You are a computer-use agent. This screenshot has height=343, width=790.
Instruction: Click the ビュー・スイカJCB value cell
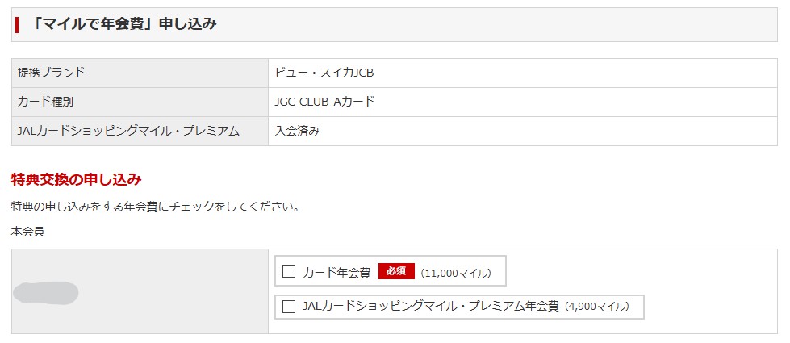523,73
